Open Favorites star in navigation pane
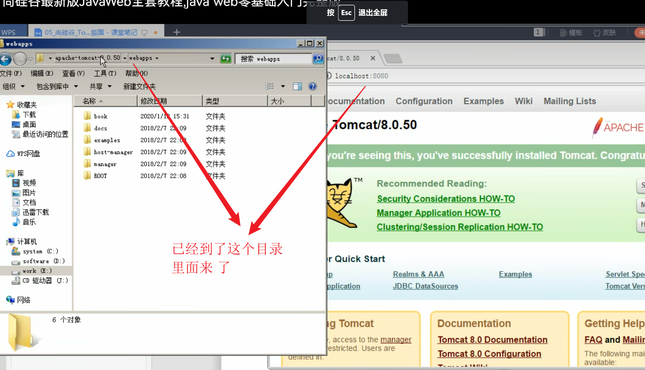 (21, 105)
